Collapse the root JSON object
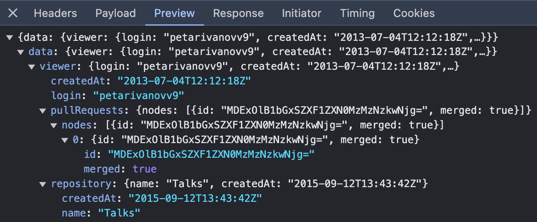 pos(10,37)
